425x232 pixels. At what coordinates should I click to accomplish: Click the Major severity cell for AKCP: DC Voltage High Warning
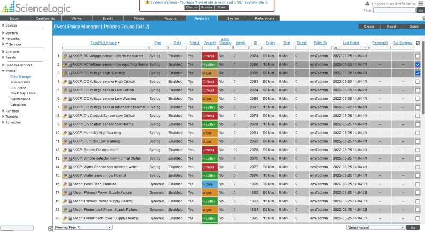(x=210, y=73)
